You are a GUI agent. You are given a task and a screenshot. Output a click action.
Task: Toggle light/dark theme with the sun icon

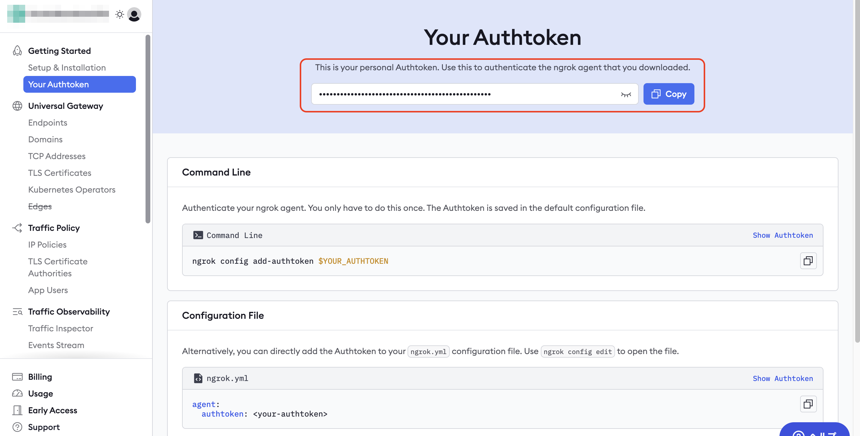(x=119, y=14)
